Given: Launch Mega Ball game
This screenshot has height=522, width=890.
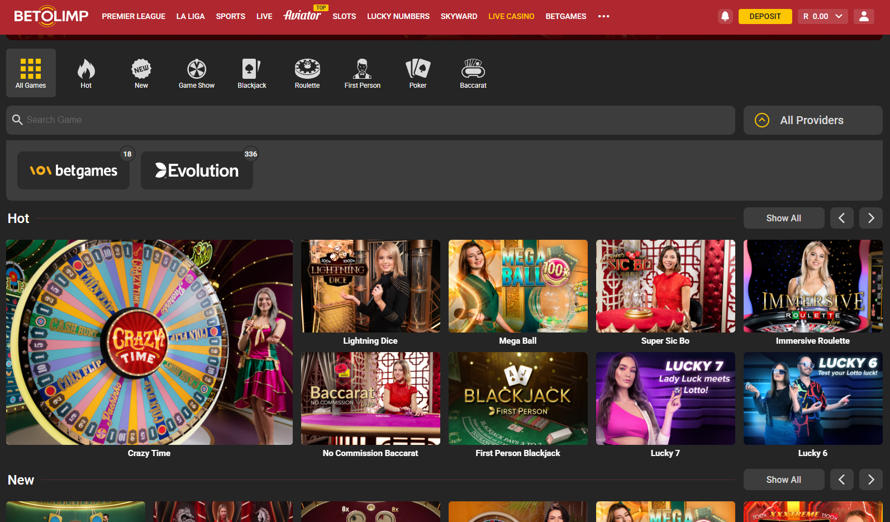Looking at the screenshot, I should tap(518, 286).
